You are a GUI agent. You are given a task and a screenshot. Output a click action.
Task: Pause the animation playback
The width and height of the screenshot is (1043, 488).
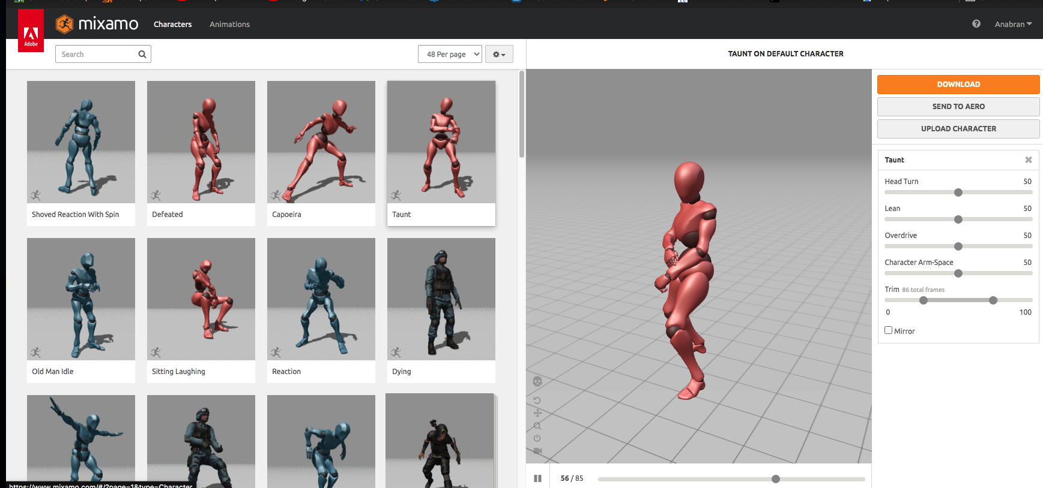click(537, 478)
